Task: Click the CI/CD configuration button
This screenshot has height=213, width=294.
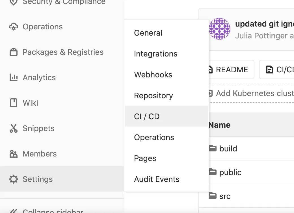Action: (276, 69)
